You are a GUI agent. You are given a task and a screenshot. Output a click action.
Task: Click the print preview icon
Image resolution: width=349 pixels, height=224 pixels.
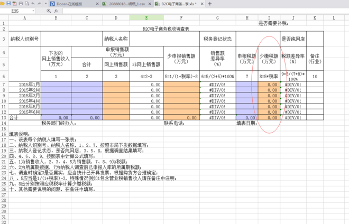tap(27, 3)
